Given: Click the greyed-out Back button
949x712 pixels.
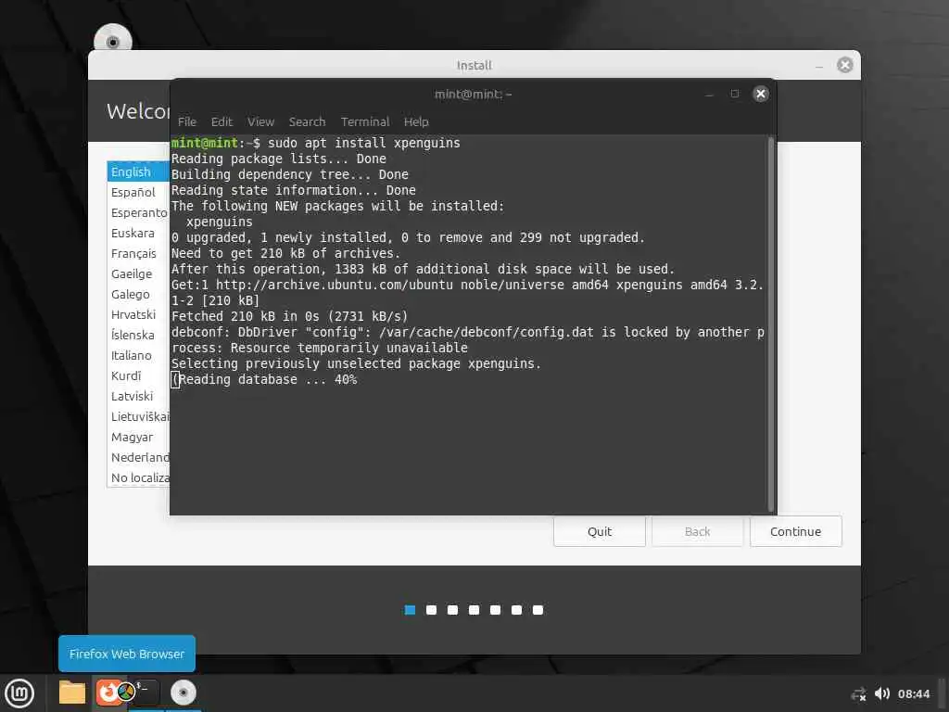Looking at the screenshot, I should [697, 531].
